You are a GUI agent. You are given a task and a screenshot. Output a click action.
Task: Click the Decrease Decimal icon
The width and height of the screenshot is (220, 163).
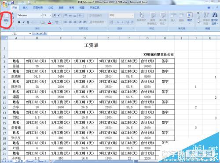[x=132, y=22]
